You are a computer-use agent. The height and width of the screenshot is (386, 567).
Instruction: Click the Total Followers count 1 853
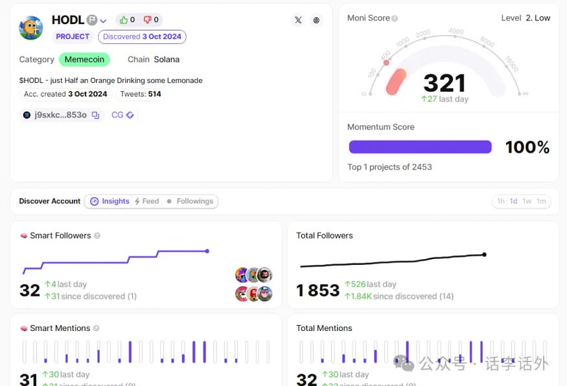[318, 291]
